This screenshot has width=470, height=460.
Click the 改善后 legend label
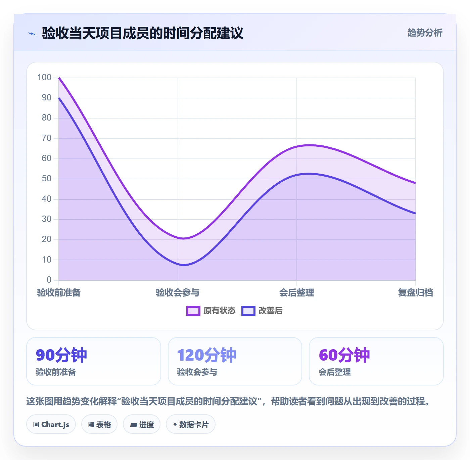coord(271,311)
